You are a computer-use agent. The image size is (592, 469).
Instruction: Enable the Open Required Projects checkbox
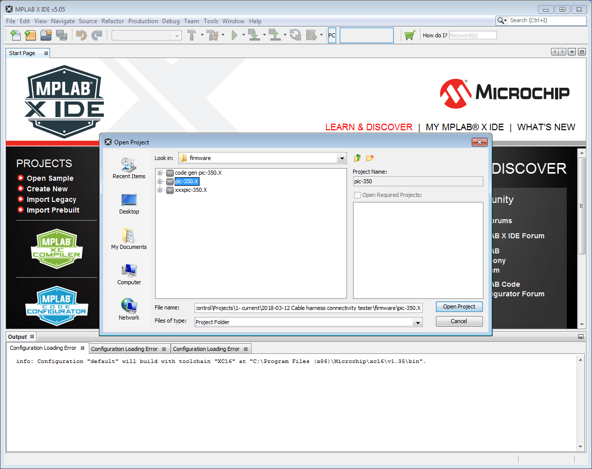(x=358, y=195)
